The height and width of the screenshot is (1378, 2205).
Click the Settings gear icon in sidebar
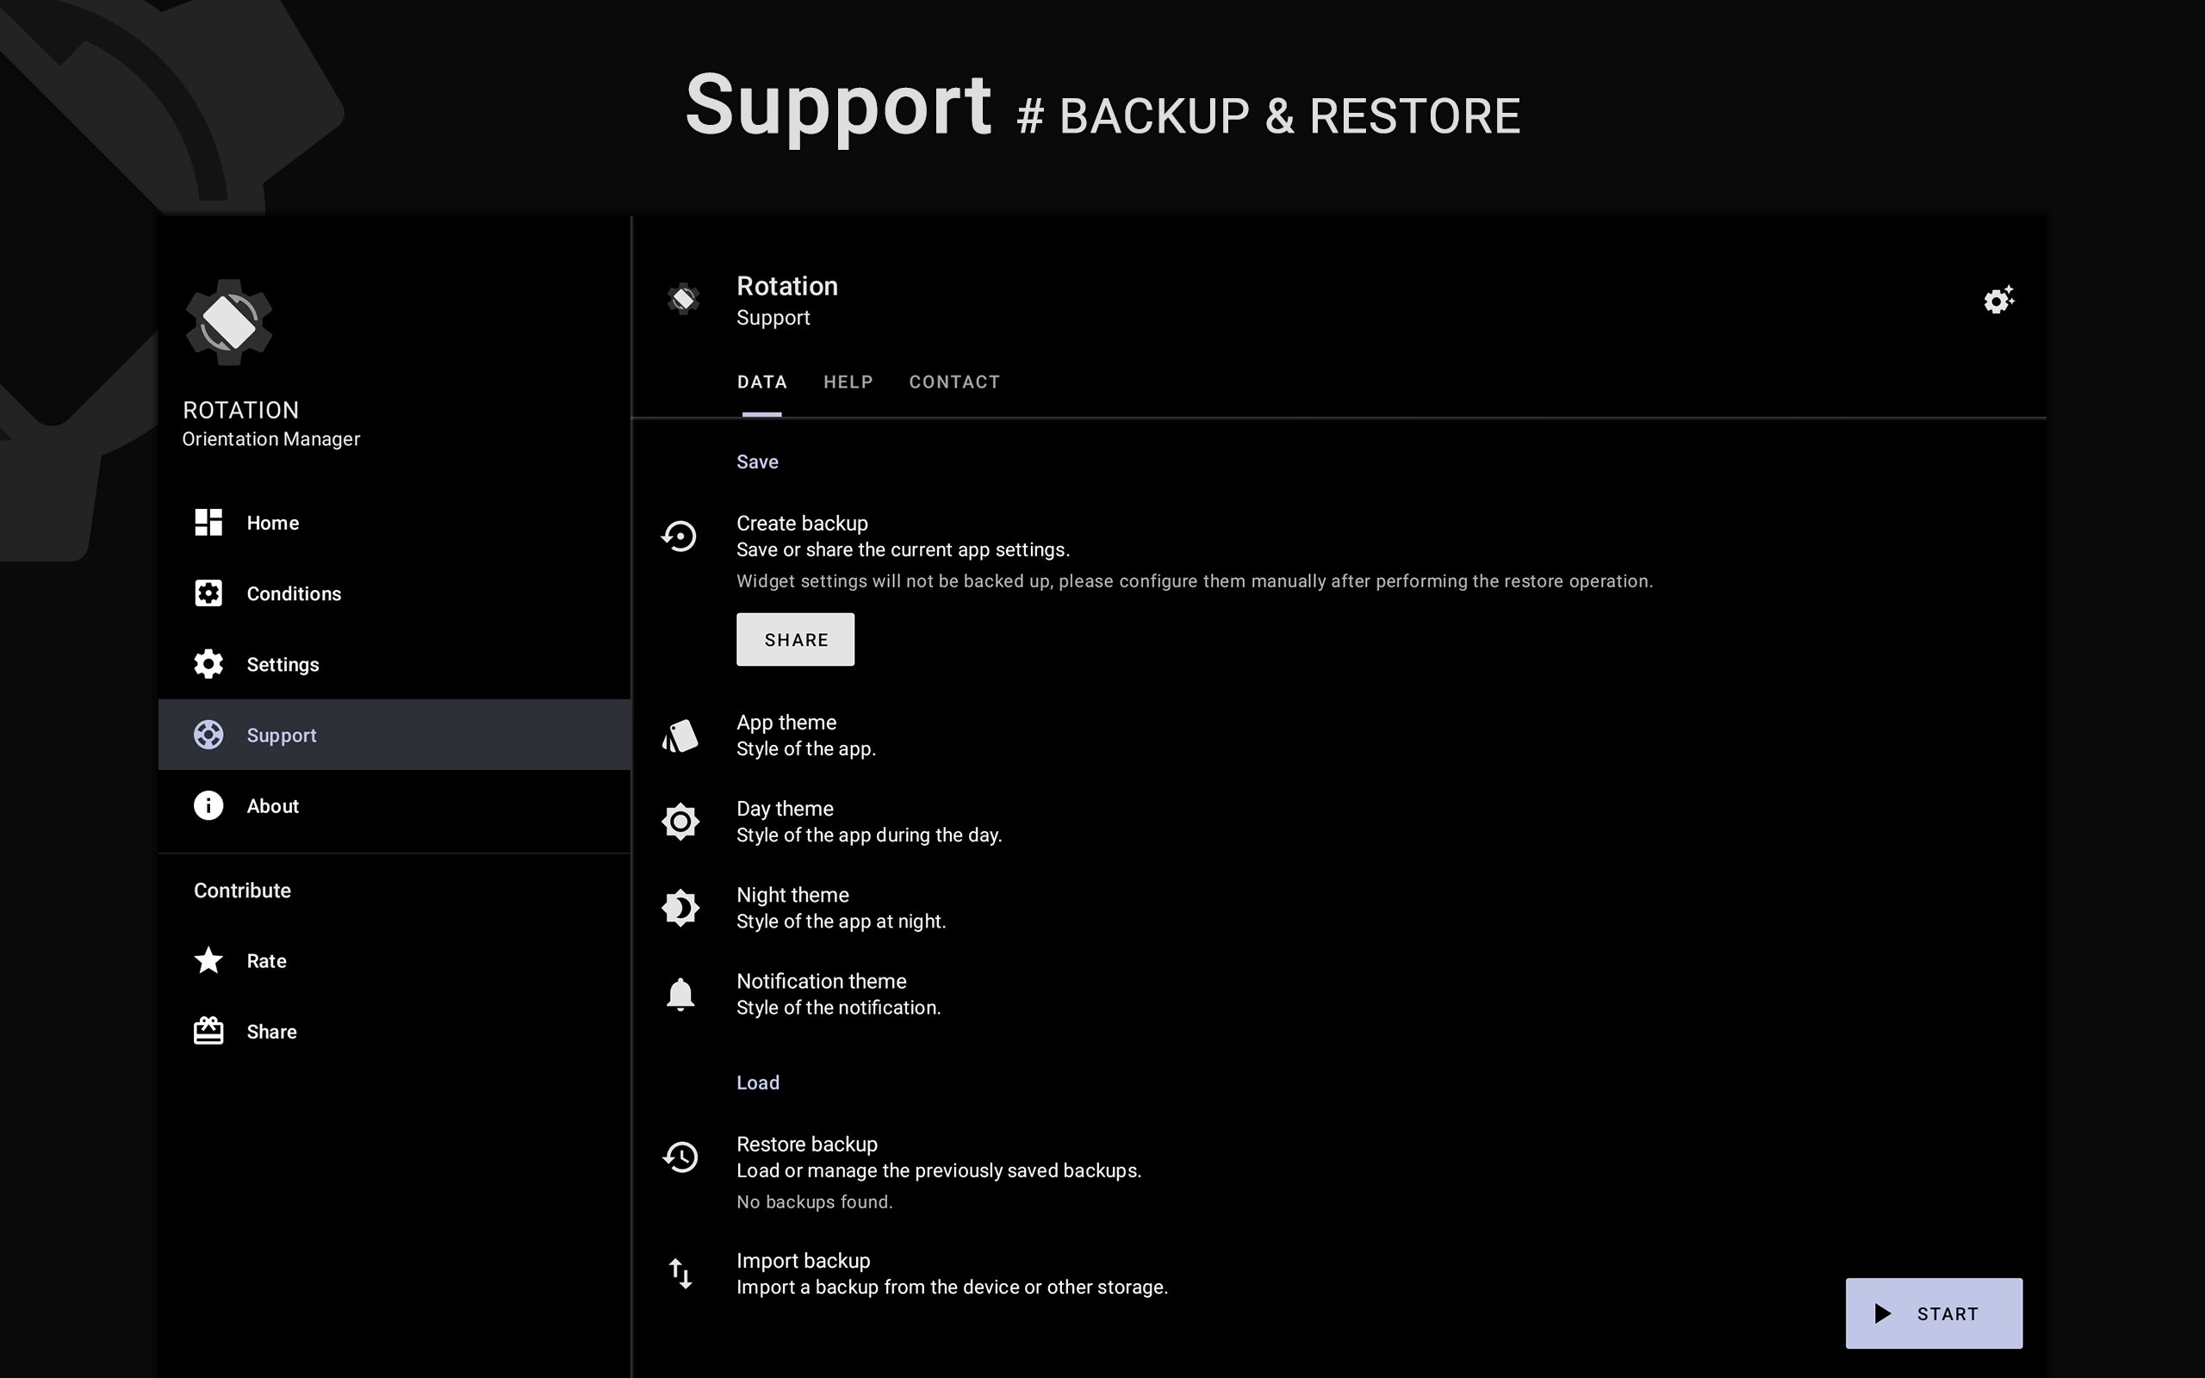tap(208, 664)
